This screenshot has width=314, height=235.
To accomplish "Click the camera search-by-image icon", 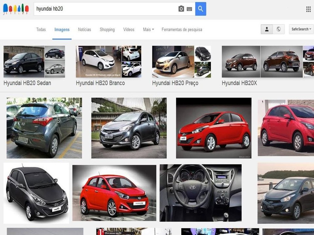I will click(181, 9).
